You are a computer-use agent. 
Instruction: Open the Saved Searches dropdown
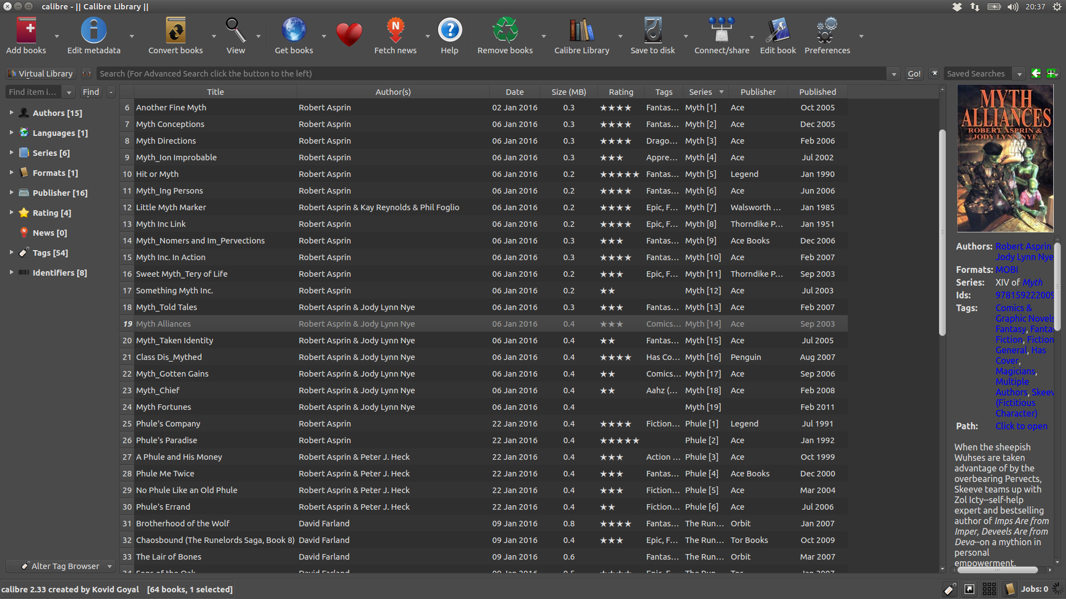[1019, 74]
